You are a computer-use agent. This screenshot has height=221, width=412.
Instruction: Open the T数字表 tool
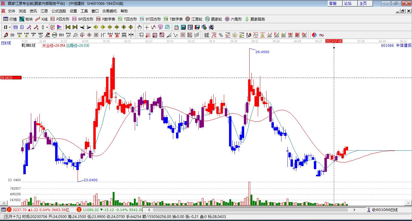click(x=173, y=19)
